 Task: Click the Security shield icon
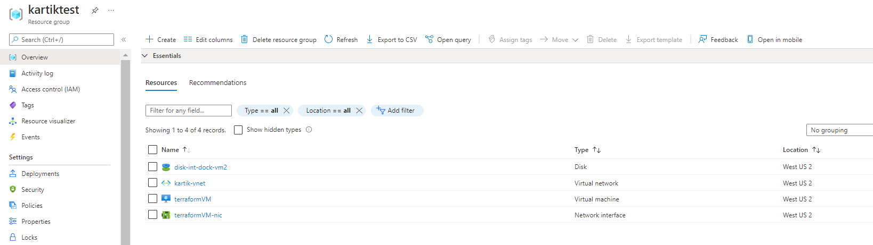tap(13, 190)
